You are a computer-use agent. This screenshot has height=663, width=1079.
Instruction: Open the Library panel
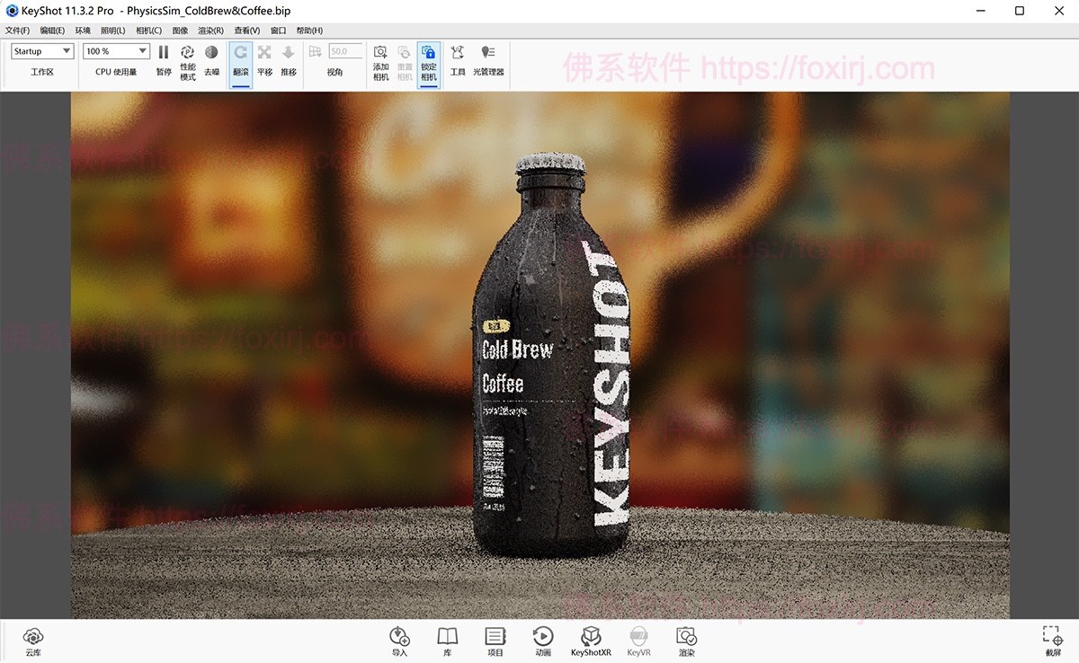[x=447, y=638]
